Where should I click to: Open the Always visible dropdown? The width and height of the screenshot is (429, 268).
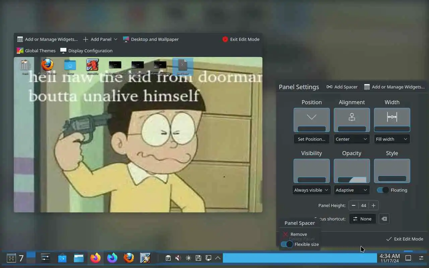(x=312, y=190)
